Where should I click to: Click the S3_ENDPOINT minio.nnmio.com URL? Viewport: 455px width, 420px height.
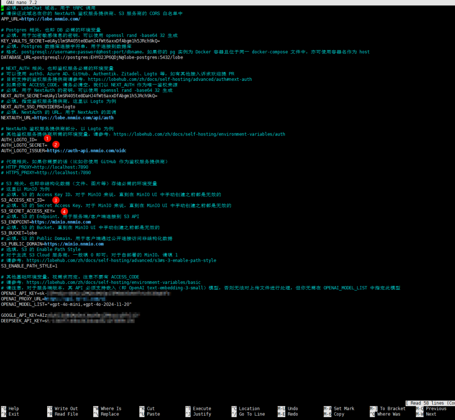point(61,222)
